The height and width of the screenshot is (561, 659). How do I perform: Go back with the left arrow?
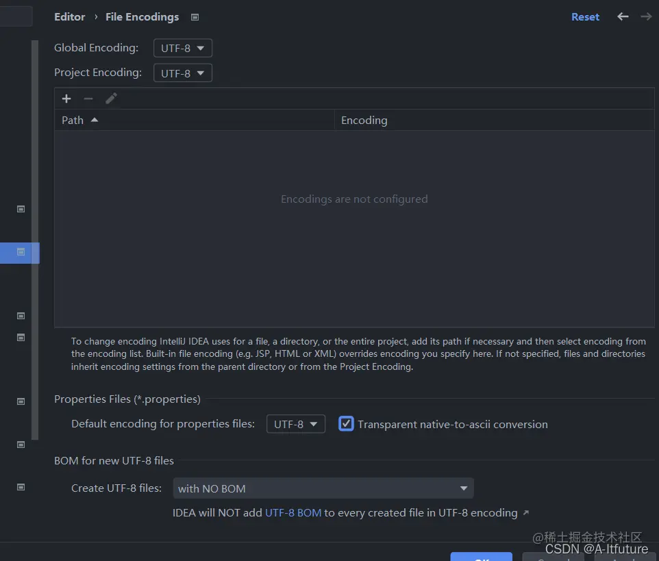click(623, 17)
